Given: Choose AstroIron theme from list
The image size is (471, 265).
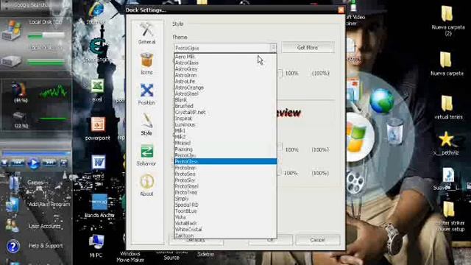Looking at the screenshot, I should pos(225,75).
